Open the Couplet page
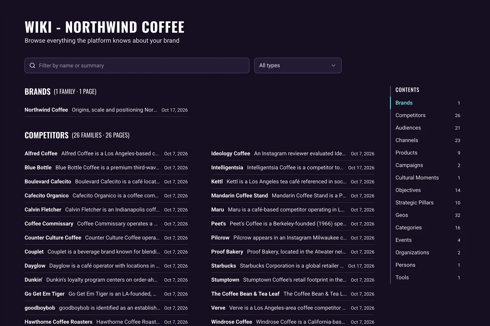 [106, 252]
